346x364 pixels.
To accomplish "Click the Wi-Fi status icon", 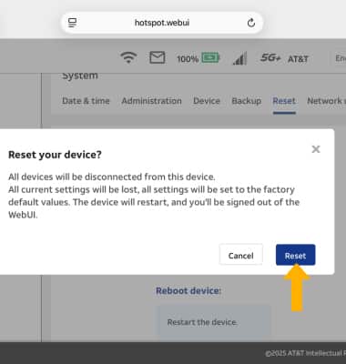I will (128, 57).
